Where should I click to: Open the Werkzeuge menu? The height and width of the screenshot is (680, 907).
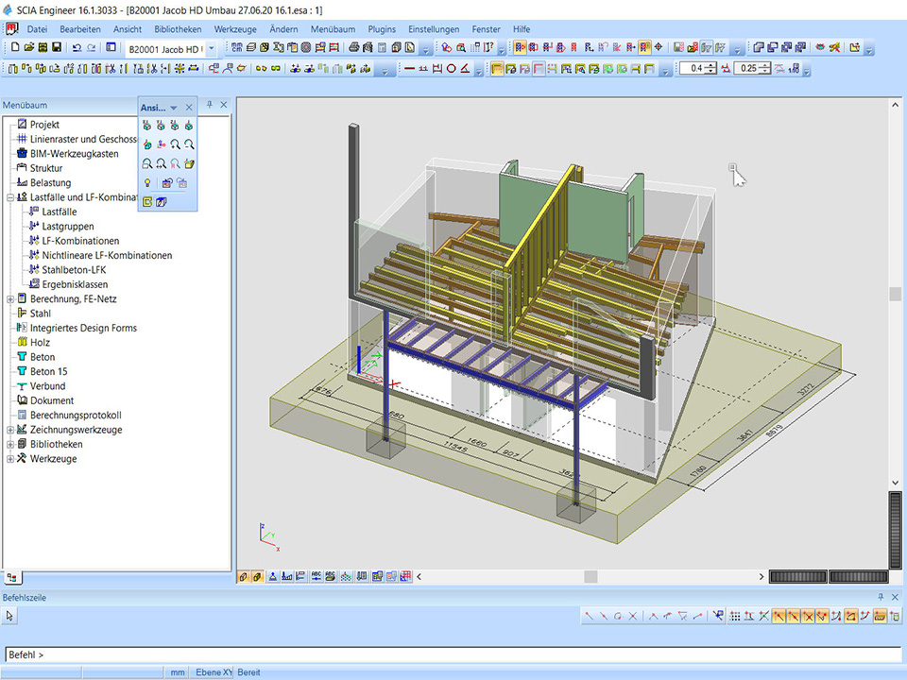(235, 29)
